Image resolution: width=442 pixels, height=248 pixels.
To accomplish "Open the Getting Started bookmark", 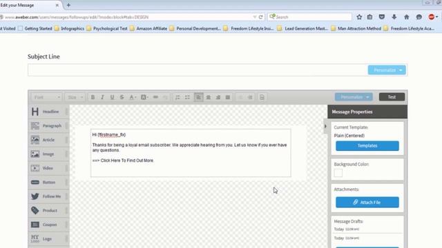I will (x=35, y=28).
